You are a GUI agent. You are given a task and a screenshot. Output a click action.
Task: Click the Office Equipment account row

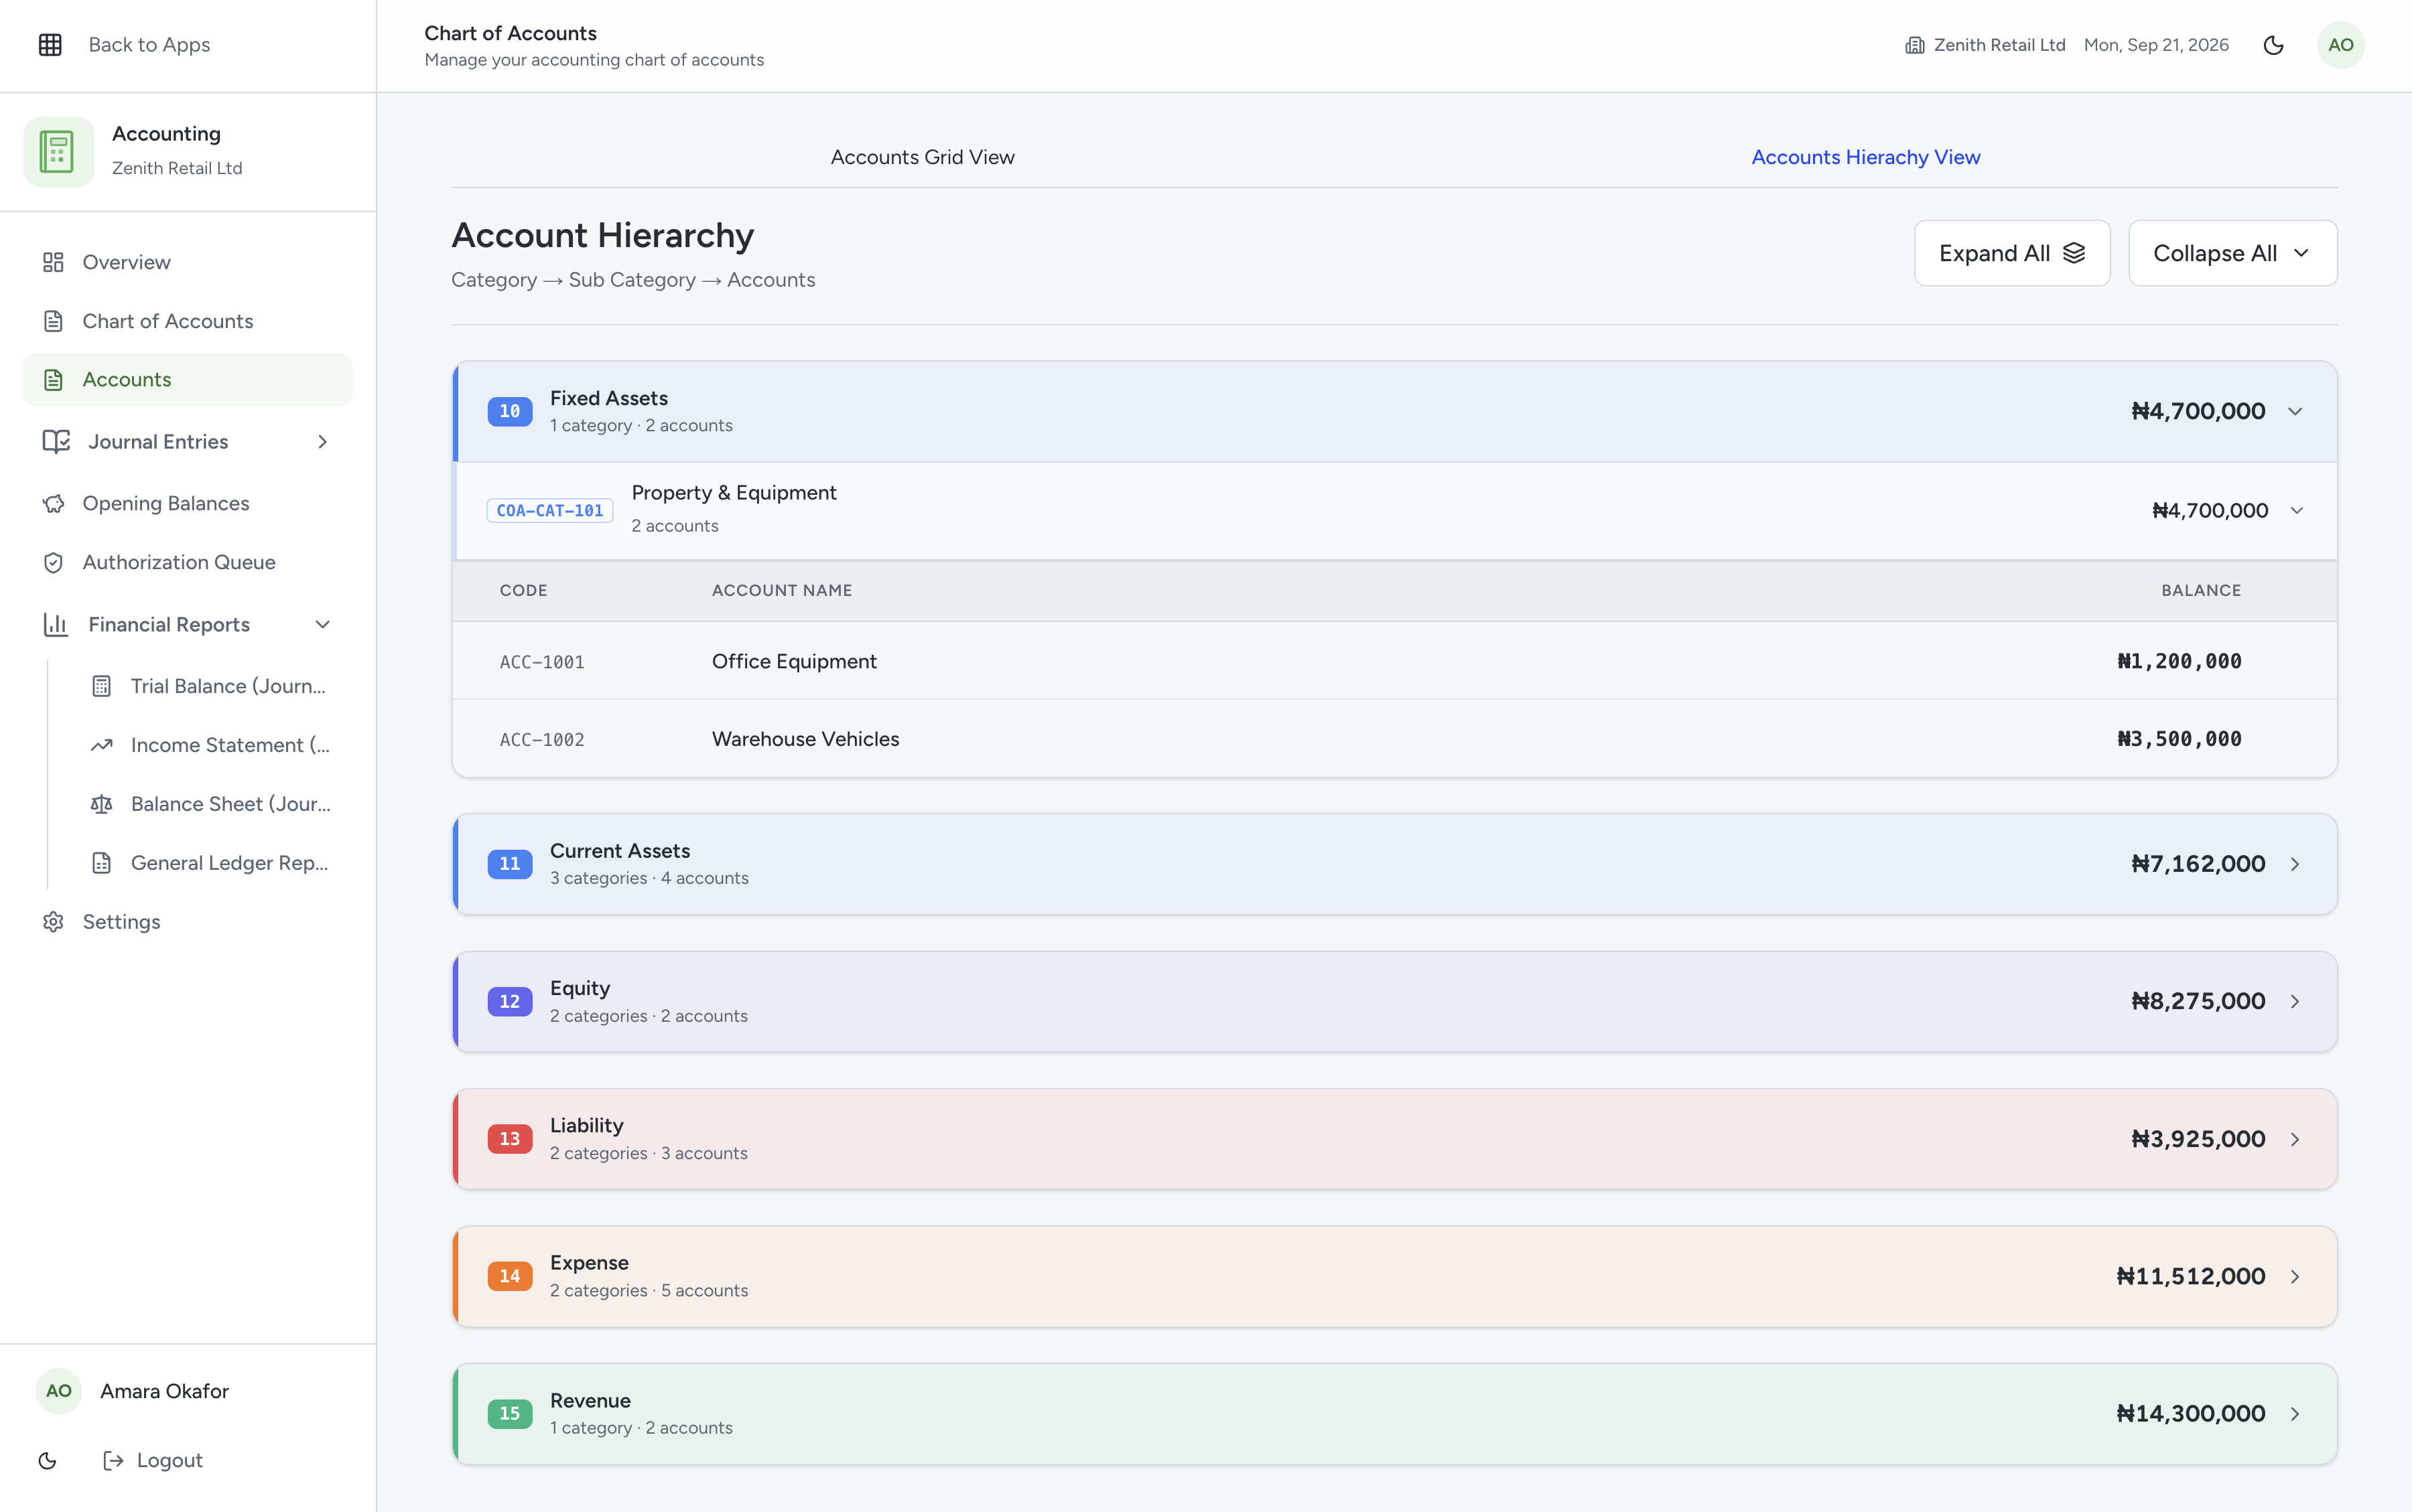[1394, 661]
